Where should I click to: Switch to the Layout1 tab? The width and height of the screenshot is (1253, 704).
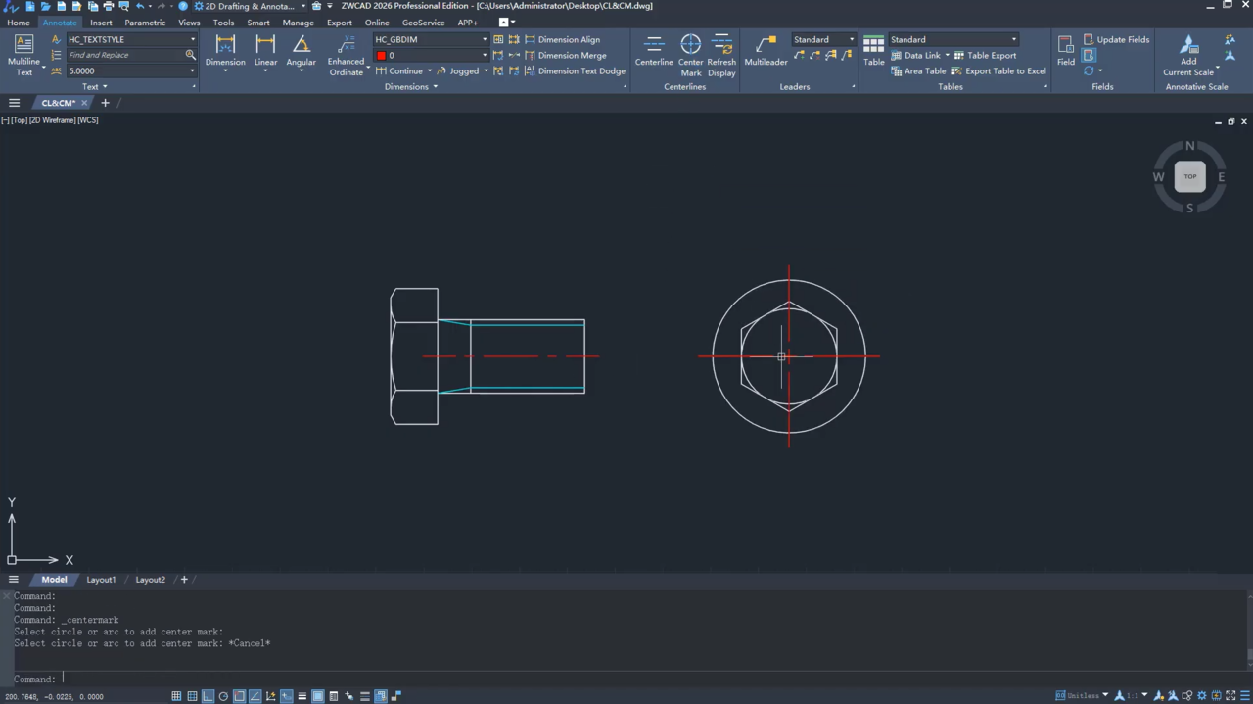point(101,580)
